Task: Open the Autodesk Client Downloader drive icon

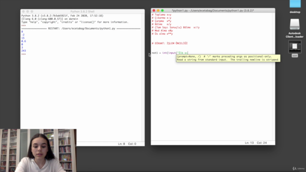Action: pos(295,24)
